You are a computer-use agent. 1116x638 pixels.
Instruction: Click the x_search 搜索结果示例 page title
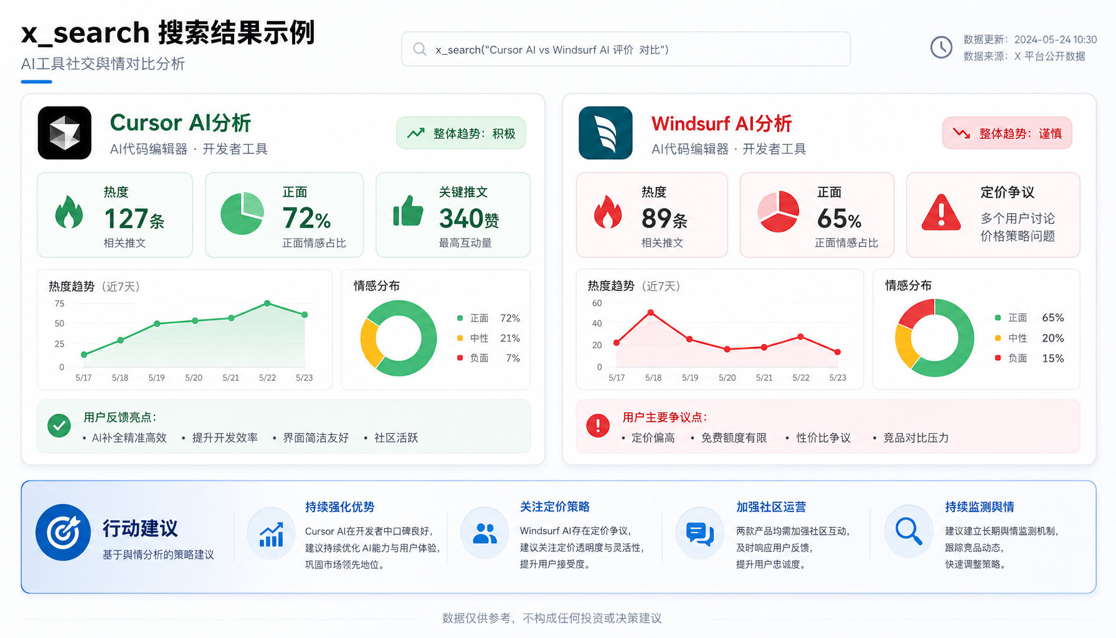[x=168, y=32]
